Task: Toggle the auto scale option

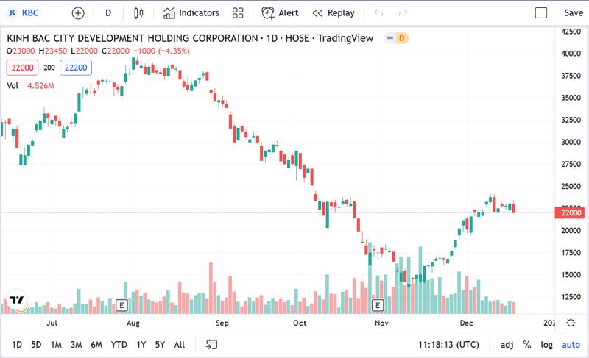Action: (571, 344)
